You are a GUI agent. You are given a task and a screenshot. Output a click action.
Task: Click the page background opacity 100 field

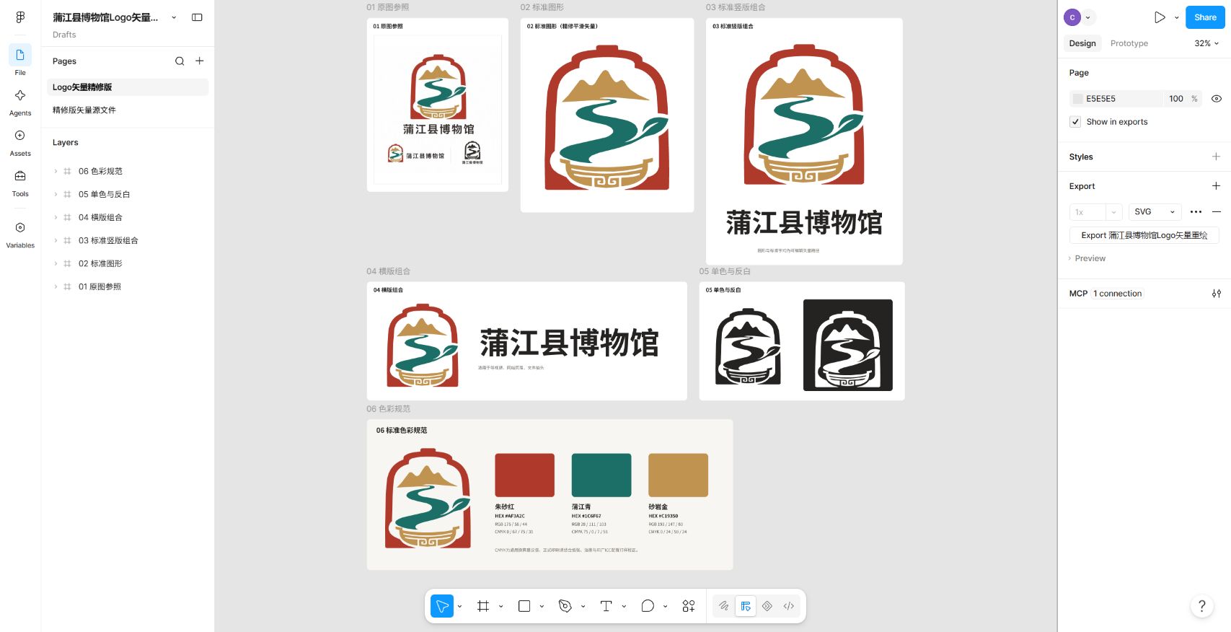click(x=1176, y=99)
